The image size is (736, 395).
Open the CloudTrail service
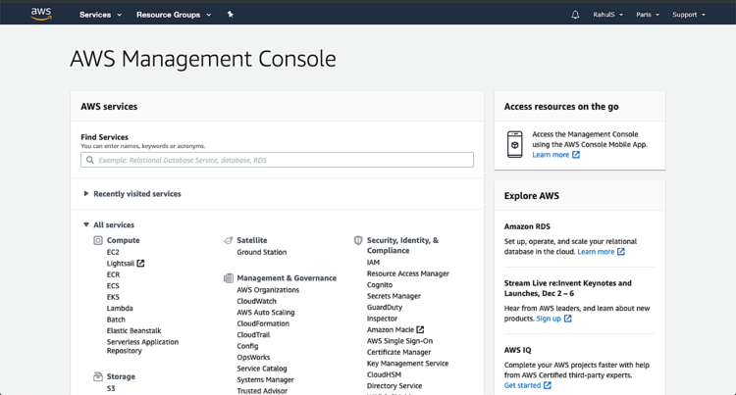coord(253,335)
